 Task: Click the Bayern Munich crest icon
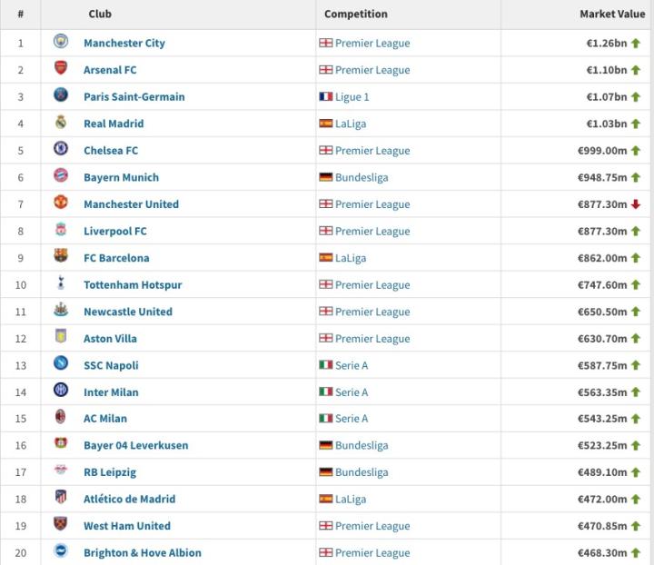61,176
